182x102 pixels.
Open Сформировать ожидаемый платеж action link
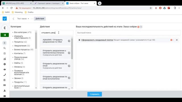tap(97, 40)
